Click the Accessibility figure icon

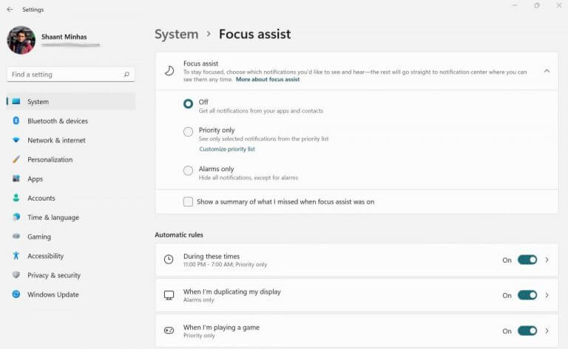tap(16, 256)
